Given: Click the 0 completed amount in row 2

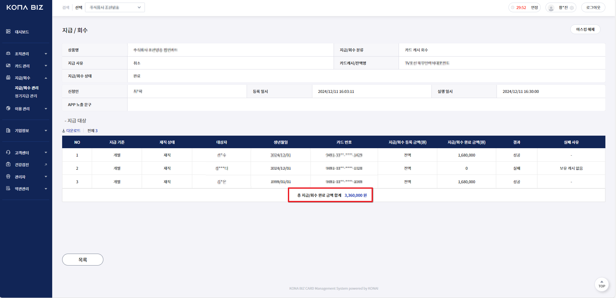Looking at the screenshot, I should tap(467, 168).
